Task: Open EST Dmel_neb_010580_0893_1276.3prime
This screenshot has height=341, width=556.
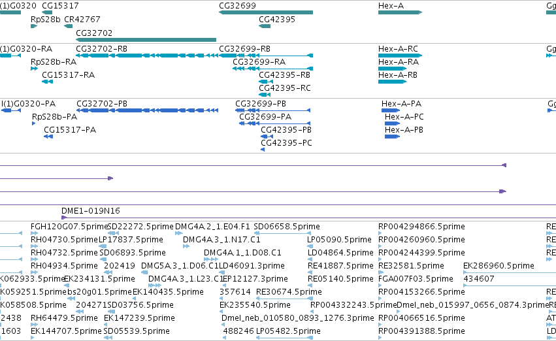Action: (297, 318)
